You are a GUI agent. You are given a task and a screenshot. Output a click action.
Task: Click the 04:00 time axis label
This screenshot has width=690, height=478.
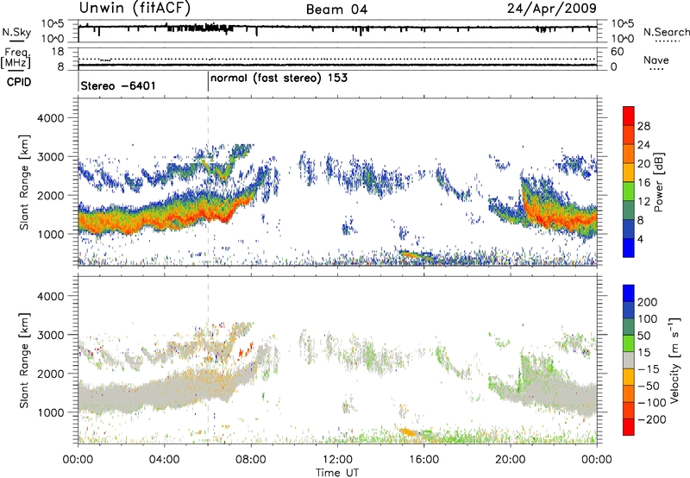165,460
